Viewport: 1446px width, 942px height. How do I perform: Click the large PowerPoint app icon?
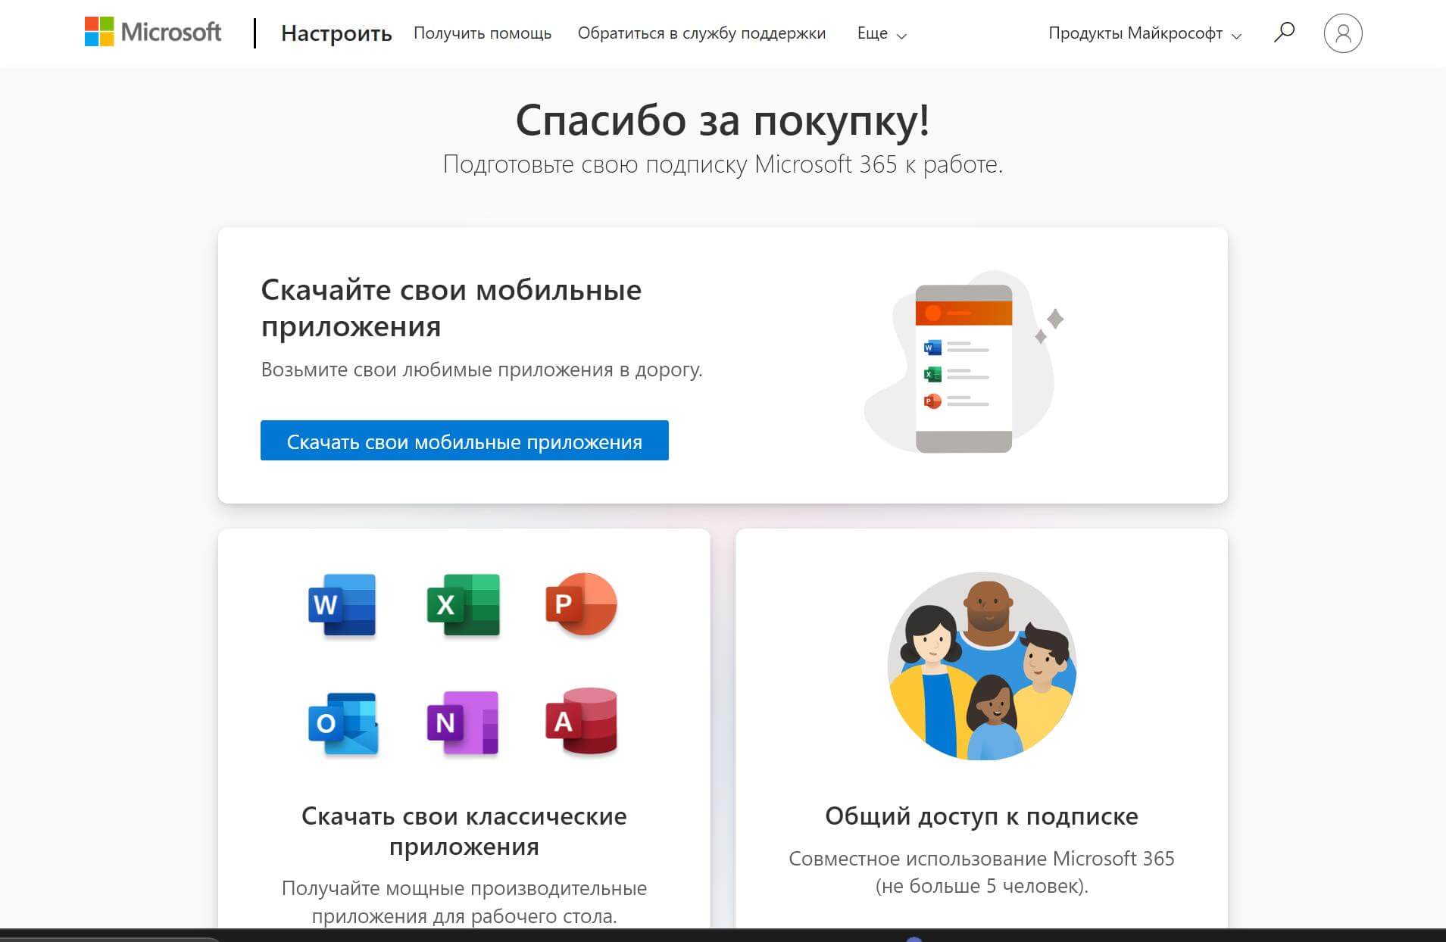tap(582, 604)
